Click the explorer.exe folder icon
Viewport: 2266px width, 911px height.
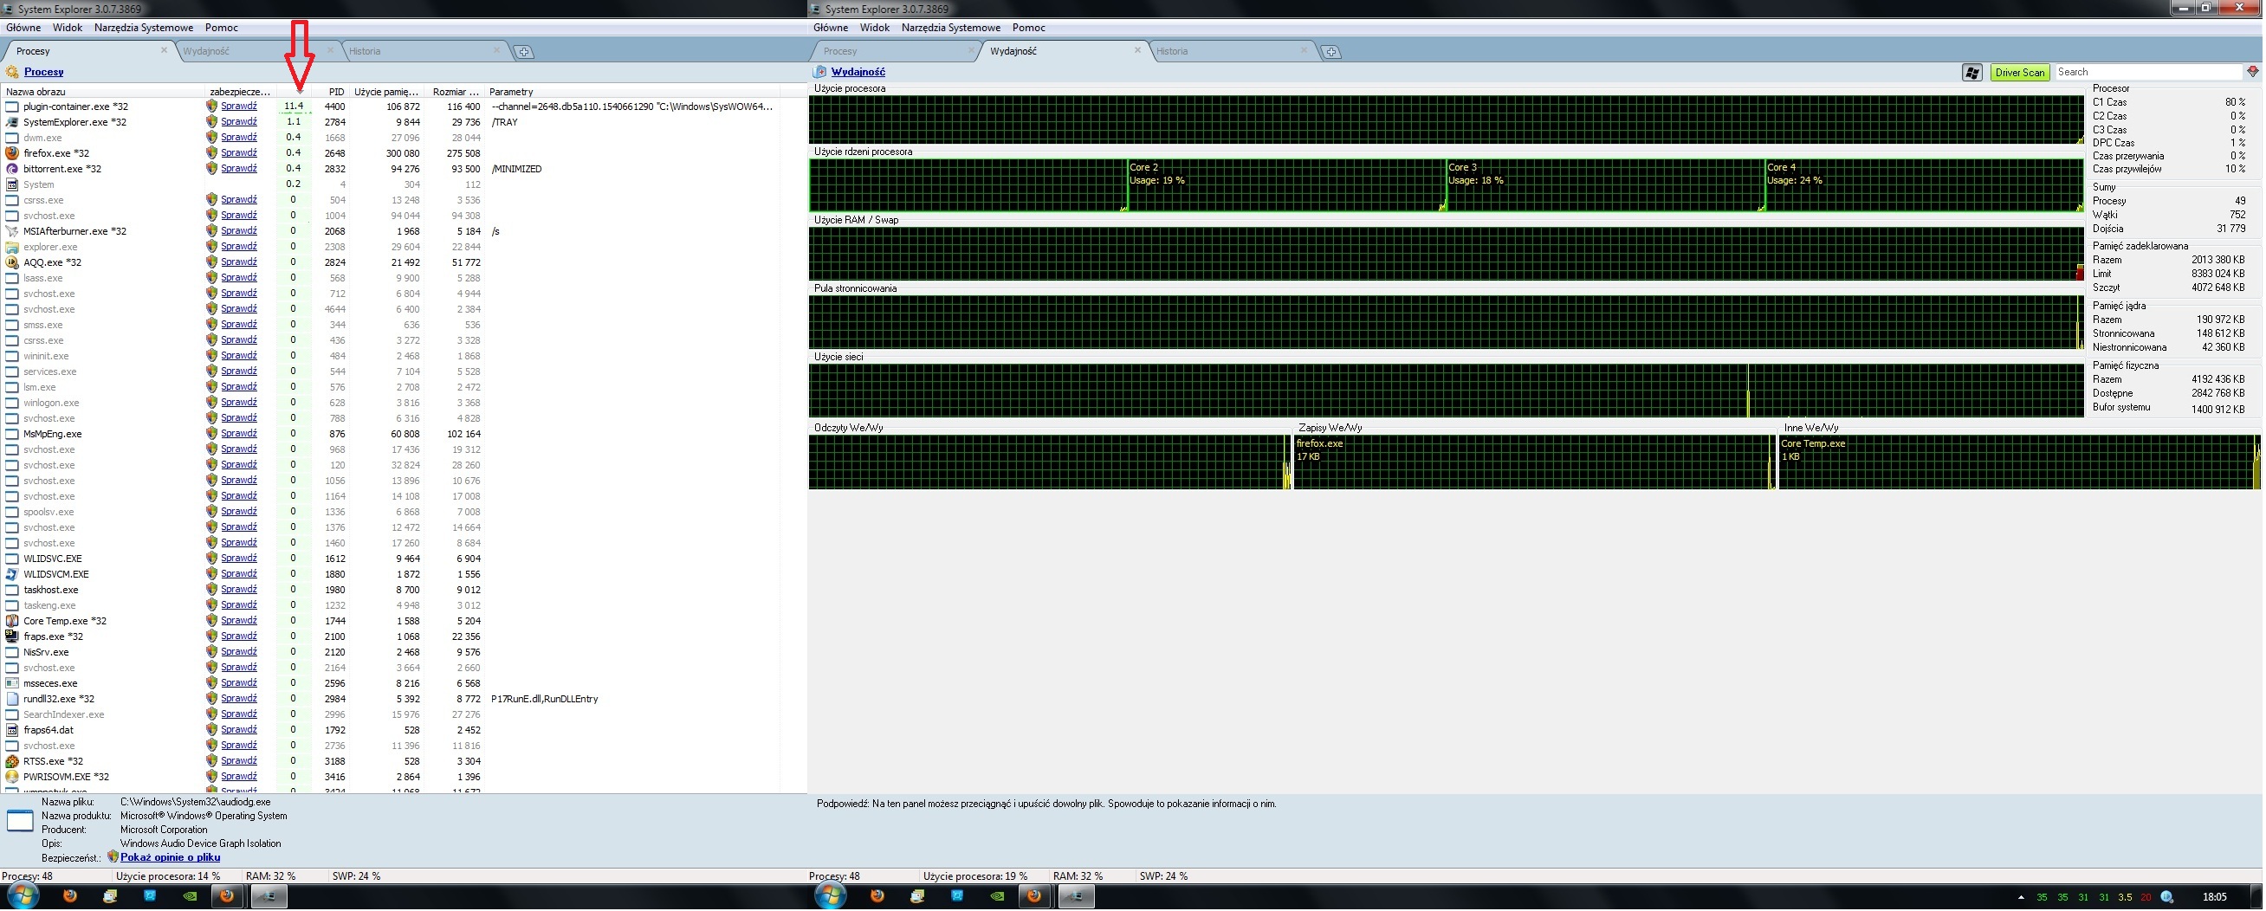tap(12, 247)
